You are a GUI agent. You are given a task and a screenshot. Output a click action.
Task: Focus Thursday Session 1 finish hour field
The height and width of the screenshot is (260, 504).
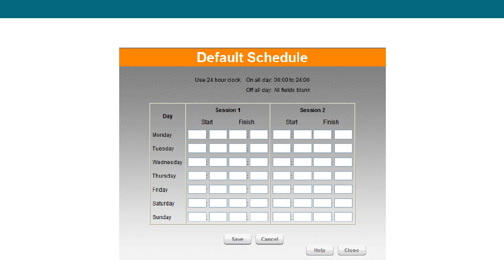tap(238, 176)
